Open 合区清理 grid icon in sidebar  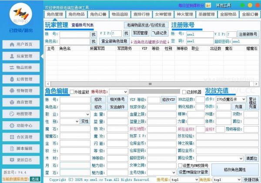[12, 137]
